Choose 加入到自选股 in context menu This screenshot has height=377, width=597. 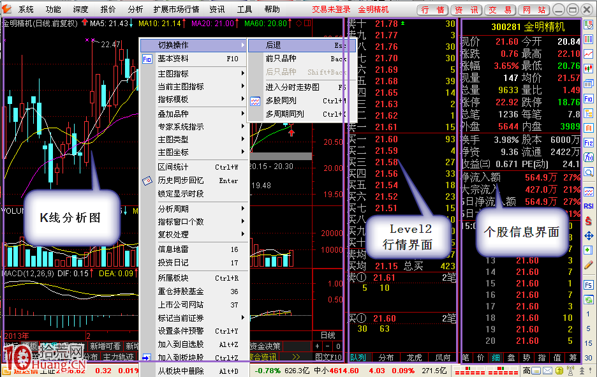click(x=194, y=344)
